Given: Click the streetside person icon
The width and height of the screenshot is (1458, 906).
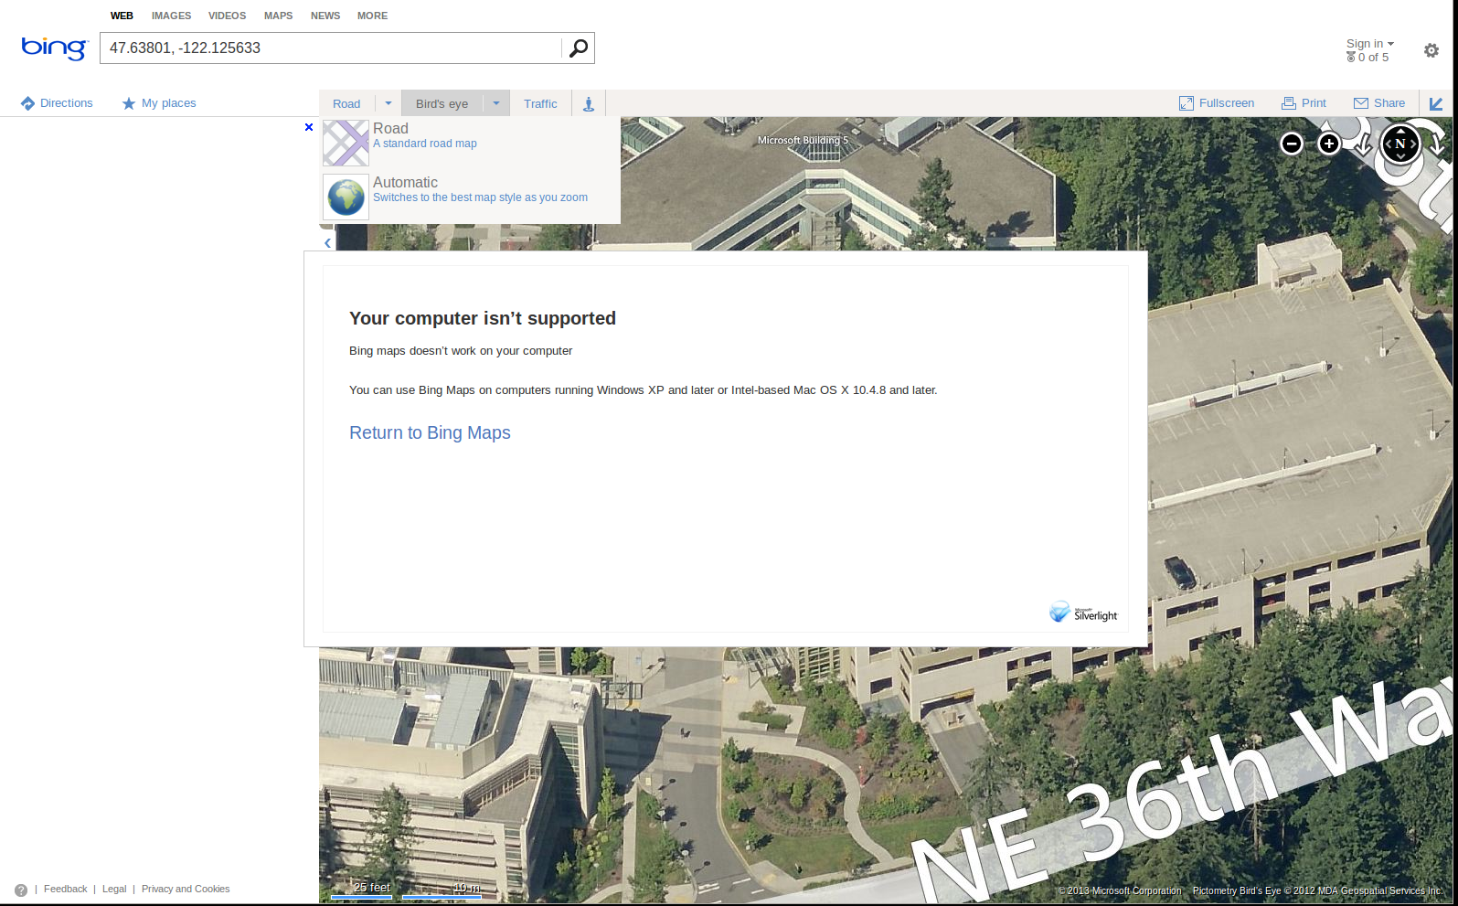Looking at the screenshot, I should (x=589, y=103).
